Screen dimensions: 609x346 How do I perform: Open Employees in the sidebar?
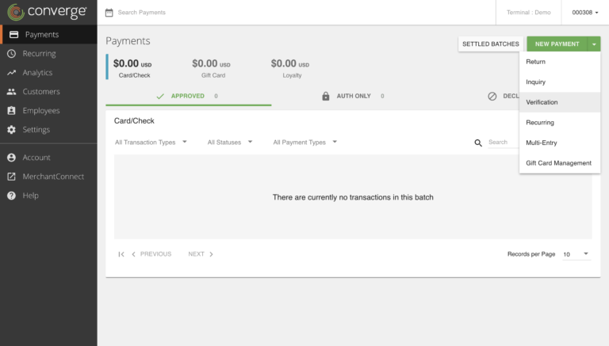tap(48, 111)
